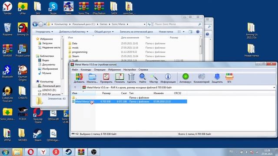
Task: Click the Найти (Find) magnifier icon
Action: tap(142, 78)
